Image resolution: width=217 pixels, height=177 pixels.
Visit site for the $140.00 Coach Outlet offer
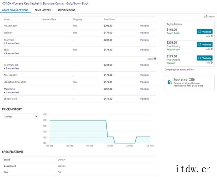pyautogui.click(x=205, y=32)
